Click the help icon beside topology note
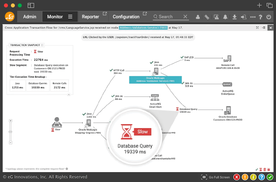 click(67, 169)
